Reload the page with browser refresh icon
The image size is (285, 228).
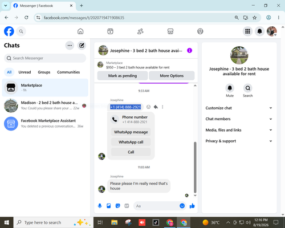point(26,18)
